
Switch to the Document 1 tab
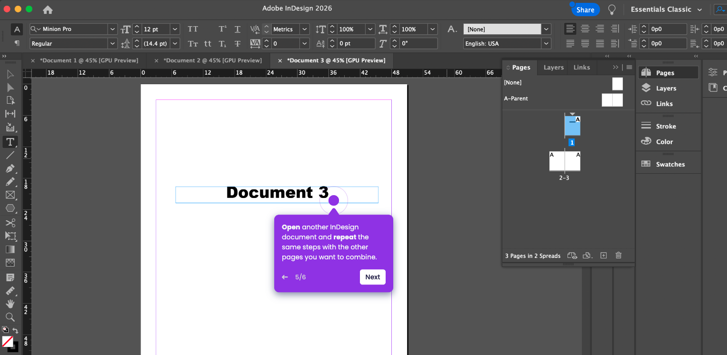click(x=89, y=60)
